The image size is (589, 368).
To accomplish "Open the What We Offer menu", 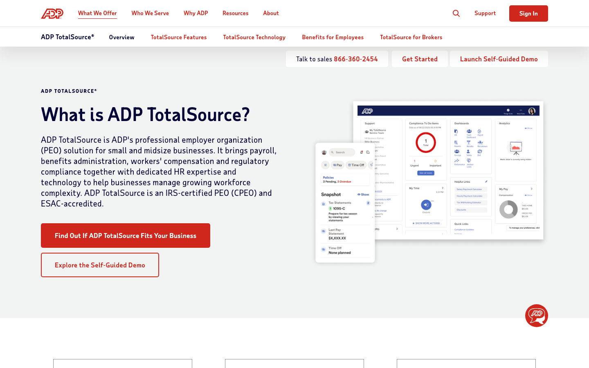I will point(97,13).
